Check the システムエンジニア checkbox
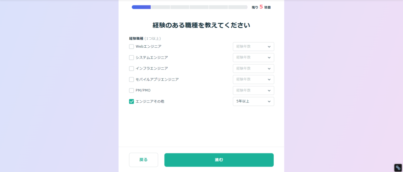The width and height of the screenshot is (403, 172). pos(131,57)
